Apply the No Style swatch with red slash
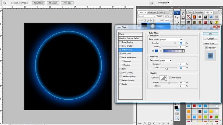The height and width of the screenshot is (125, 223). coord(189,17)
